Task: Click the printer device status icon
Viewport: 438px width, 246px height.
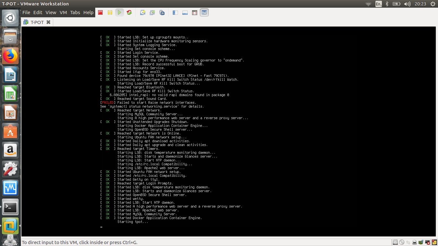Action: [415, 242]
